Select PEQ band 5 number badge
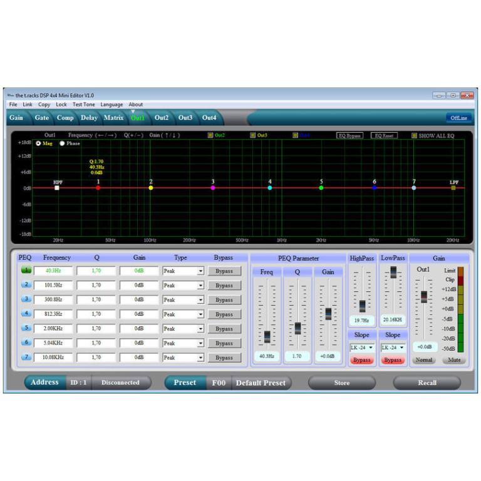The width and height of the screenshot is (481, 481). pos(26,328)
